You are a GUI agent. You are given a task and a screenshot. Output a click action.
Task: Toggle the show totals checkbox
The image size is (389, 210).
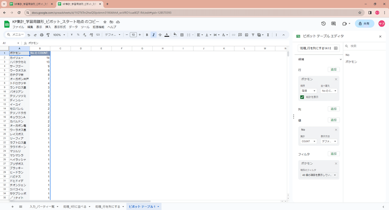pos(302,97)
